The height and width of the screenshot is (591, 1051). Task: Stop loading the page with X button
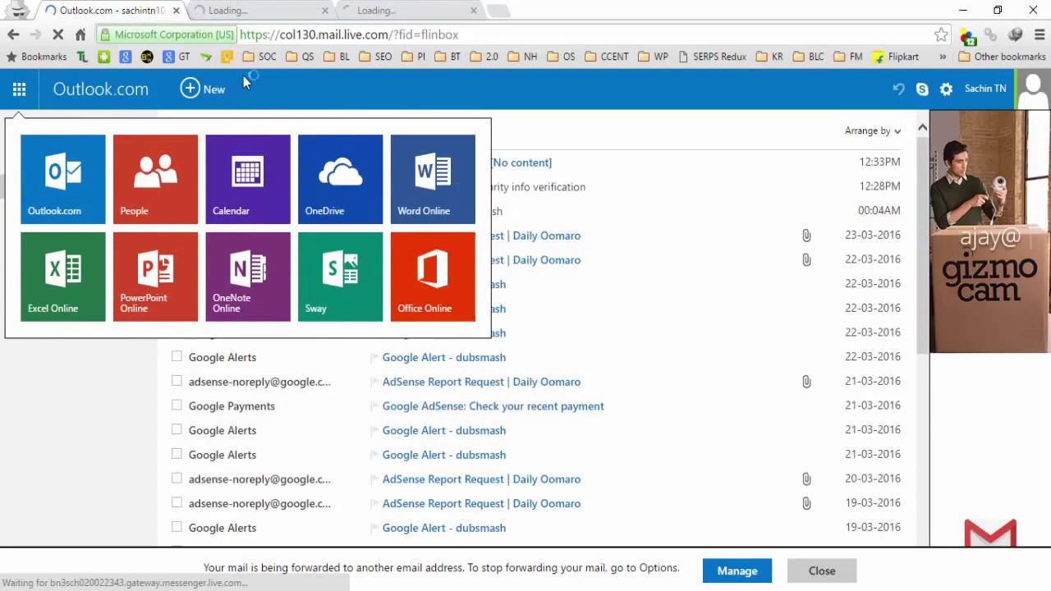click(x=57, y=34)
